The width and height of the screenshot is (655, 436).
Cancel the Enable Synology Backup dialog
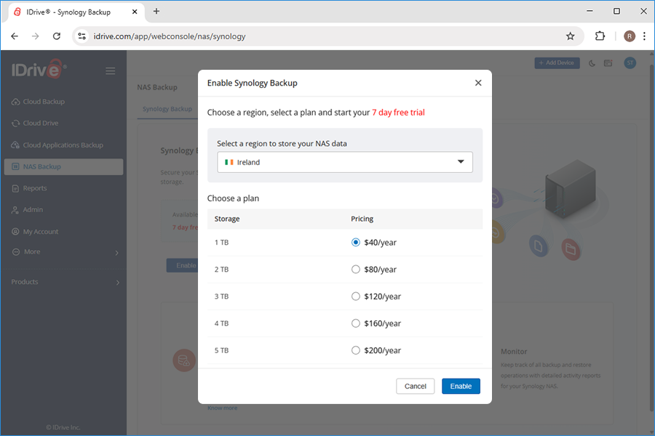click(x=416, y=387)
